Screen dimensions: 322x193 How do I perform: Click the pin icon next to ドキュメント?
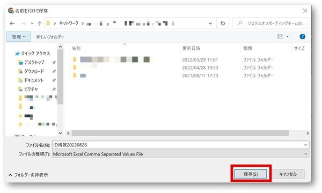[54, 80]
